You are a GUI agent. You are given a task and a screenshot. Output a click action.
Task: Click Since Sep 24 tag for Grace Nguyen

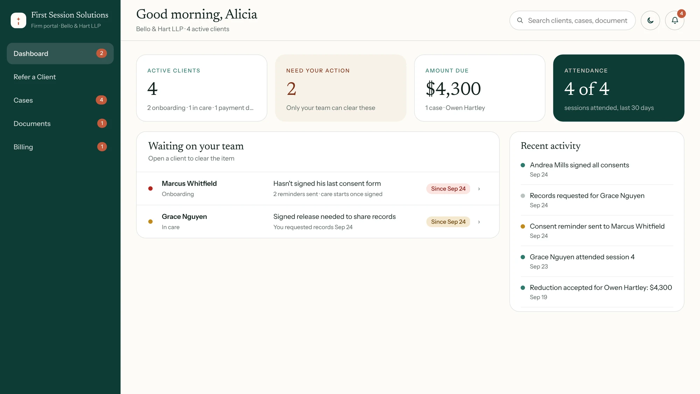point(448,222)
